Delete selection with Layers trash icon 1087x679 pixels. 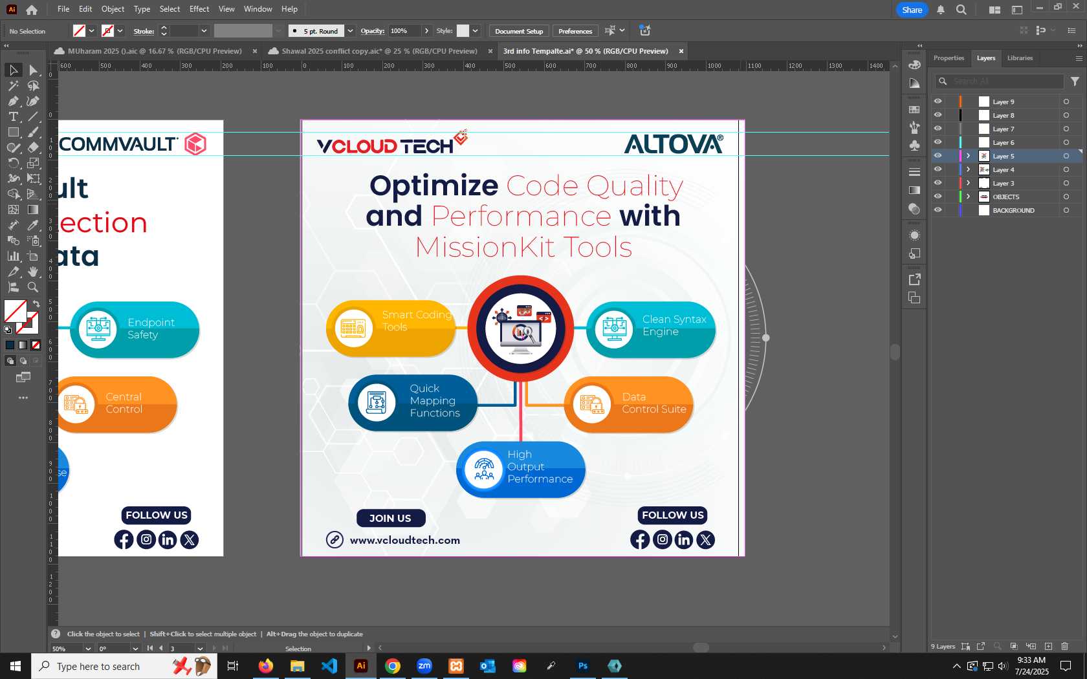click(x=1065, y=646)
